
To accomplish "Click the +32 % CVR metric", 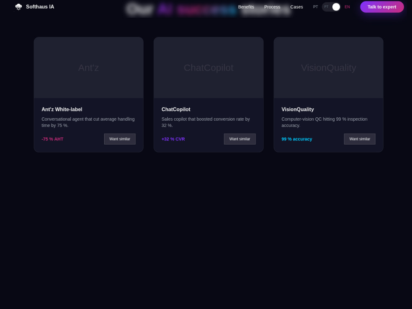I will pos(173,139).
